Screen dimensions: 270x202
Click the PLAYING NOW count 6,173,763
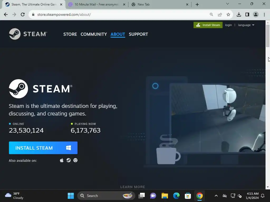pyautogui.click(x=86, y=130)
